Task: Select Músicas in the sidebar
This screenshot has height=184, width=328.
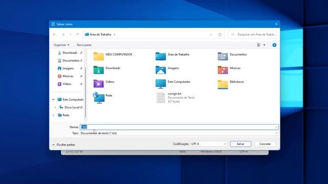Action: pyautogui.click(x=68, y=76)
